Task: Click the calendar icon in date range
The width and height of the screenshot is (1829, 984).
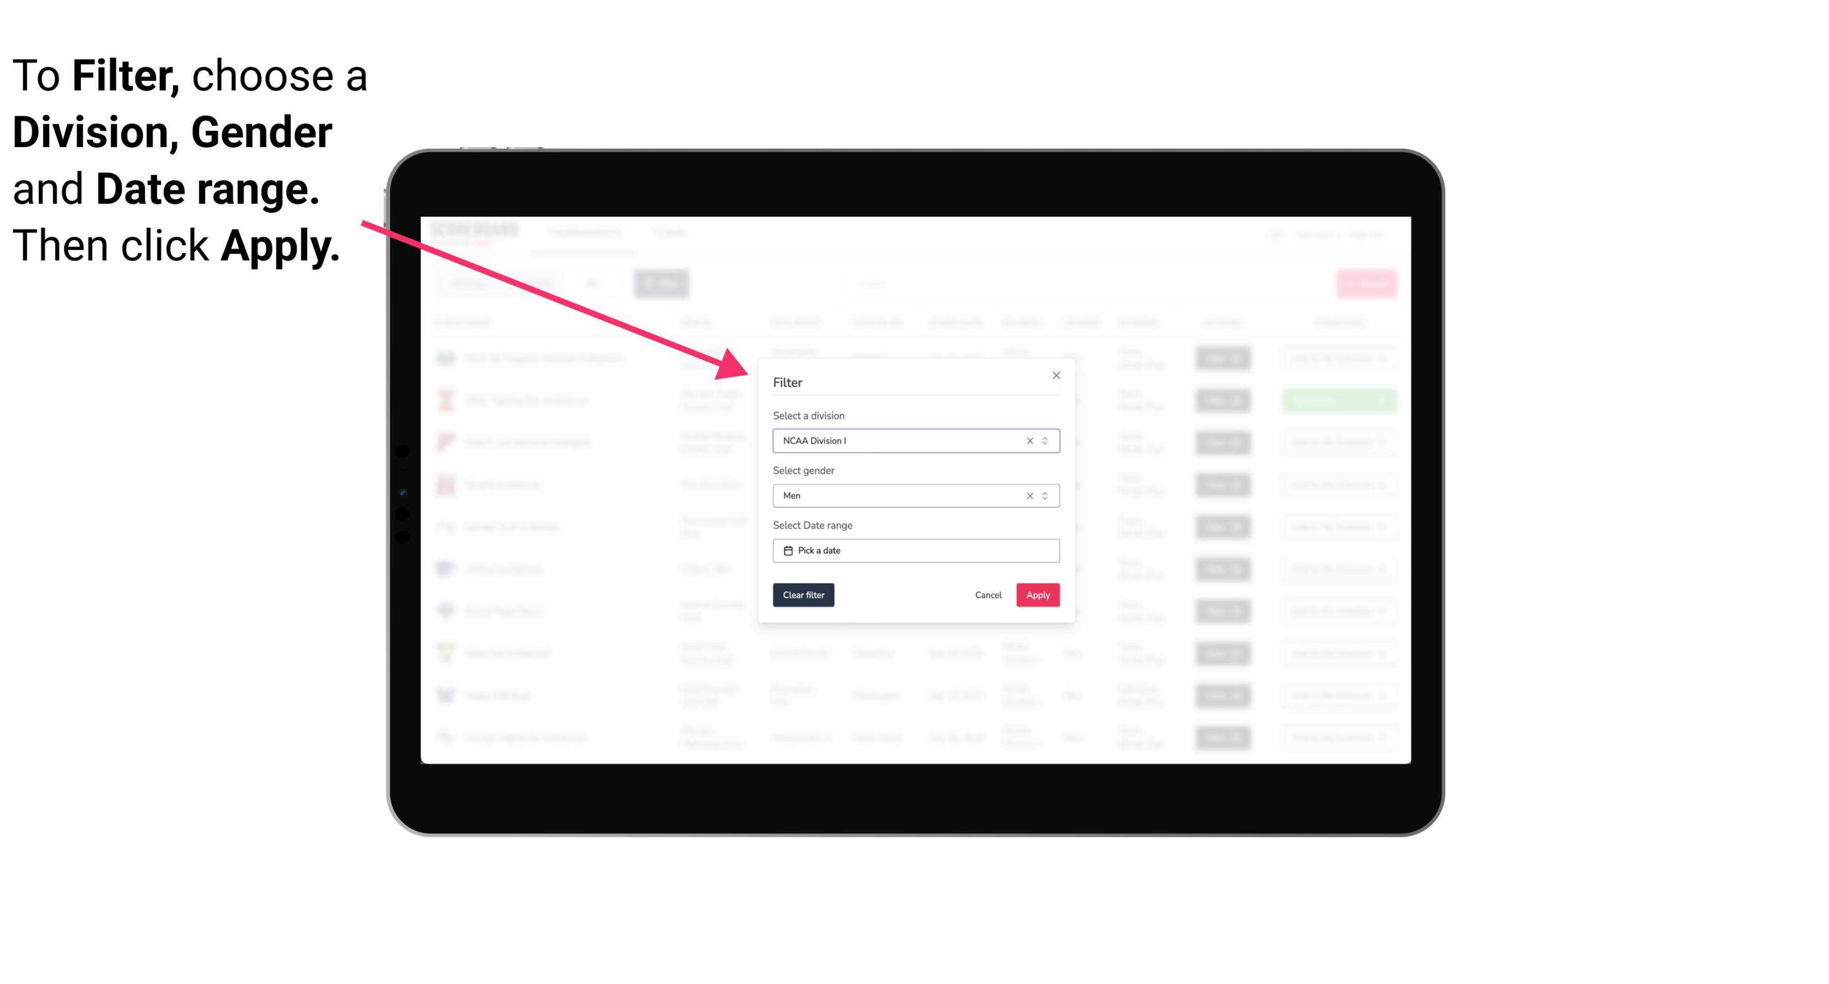Action: tap(786, 551)
